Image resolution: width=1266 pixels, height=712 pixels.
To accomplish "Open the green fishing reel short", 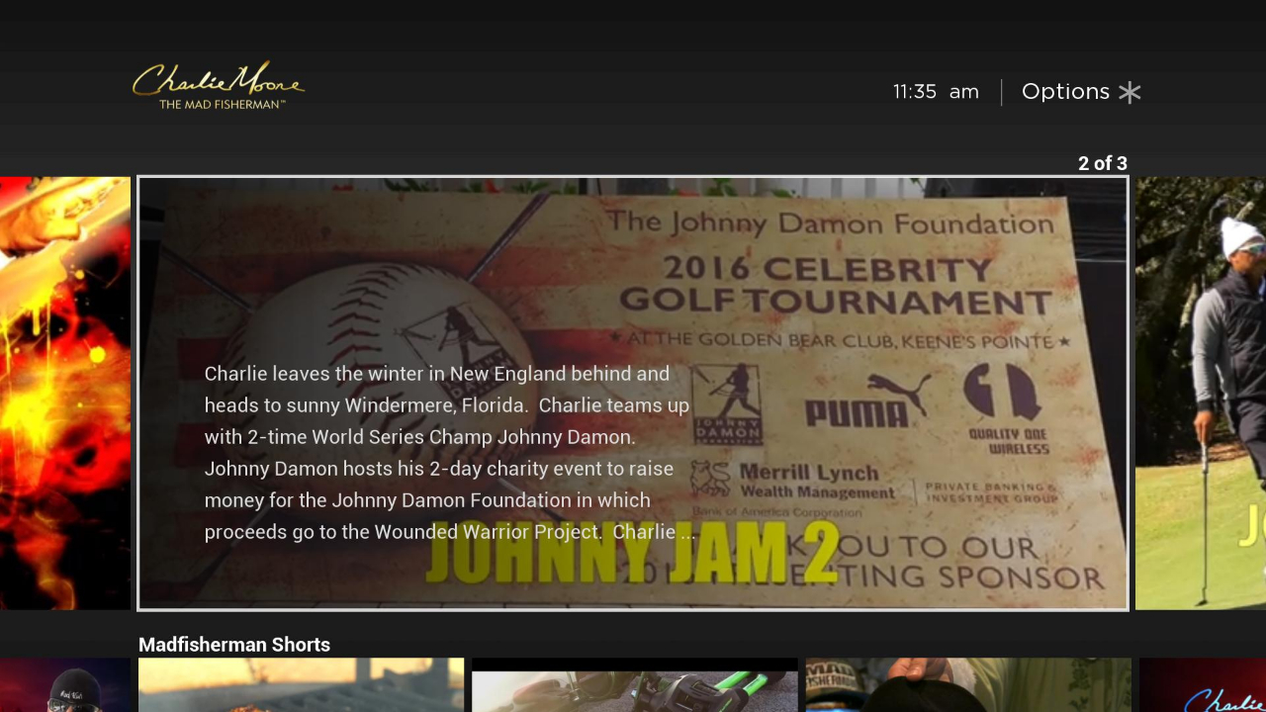I will [634, 685].
